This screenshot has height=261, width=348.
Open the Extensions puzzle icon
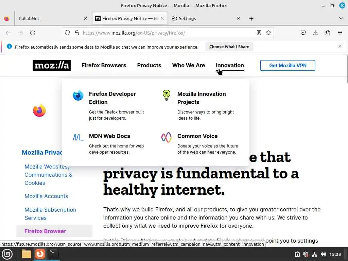(328, 33)
